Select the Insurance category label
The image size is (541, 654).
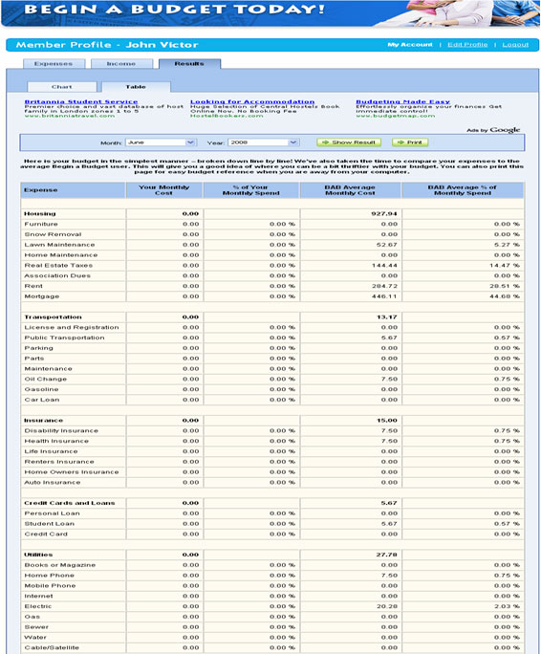43,421
